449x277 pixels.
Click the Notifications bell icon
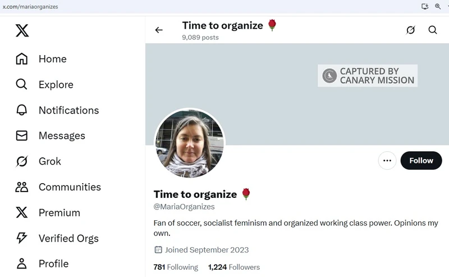pyautogui.click(x=21, y=110)
